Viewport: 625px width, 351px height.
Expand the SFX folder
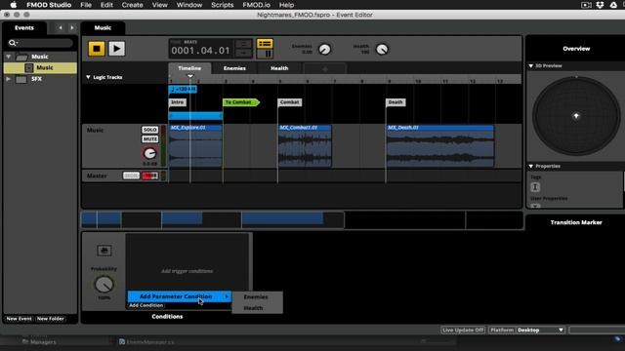tap(9, 79)
